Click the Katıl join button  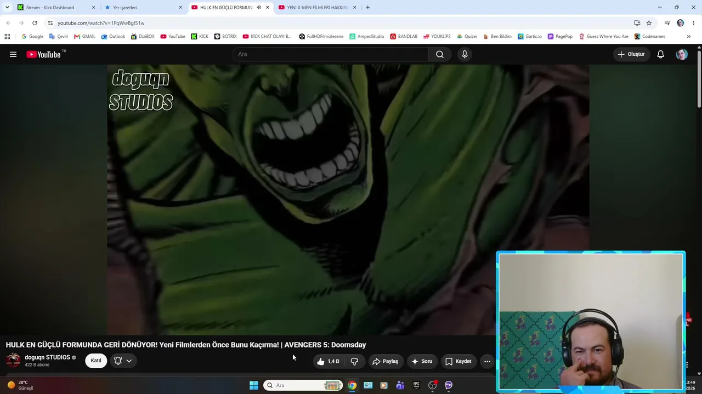96,361
